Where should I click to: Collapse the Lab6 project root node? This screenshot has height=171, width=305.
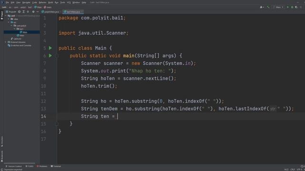pos(6,16)
